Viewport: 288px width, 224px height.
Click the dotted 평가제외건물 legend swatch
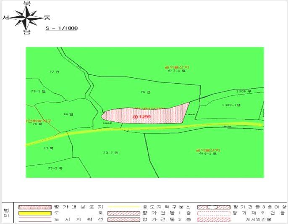click(x=214, y=213)
